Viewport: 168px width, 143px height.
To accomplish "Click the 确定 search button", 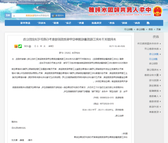I will point(8,15).
